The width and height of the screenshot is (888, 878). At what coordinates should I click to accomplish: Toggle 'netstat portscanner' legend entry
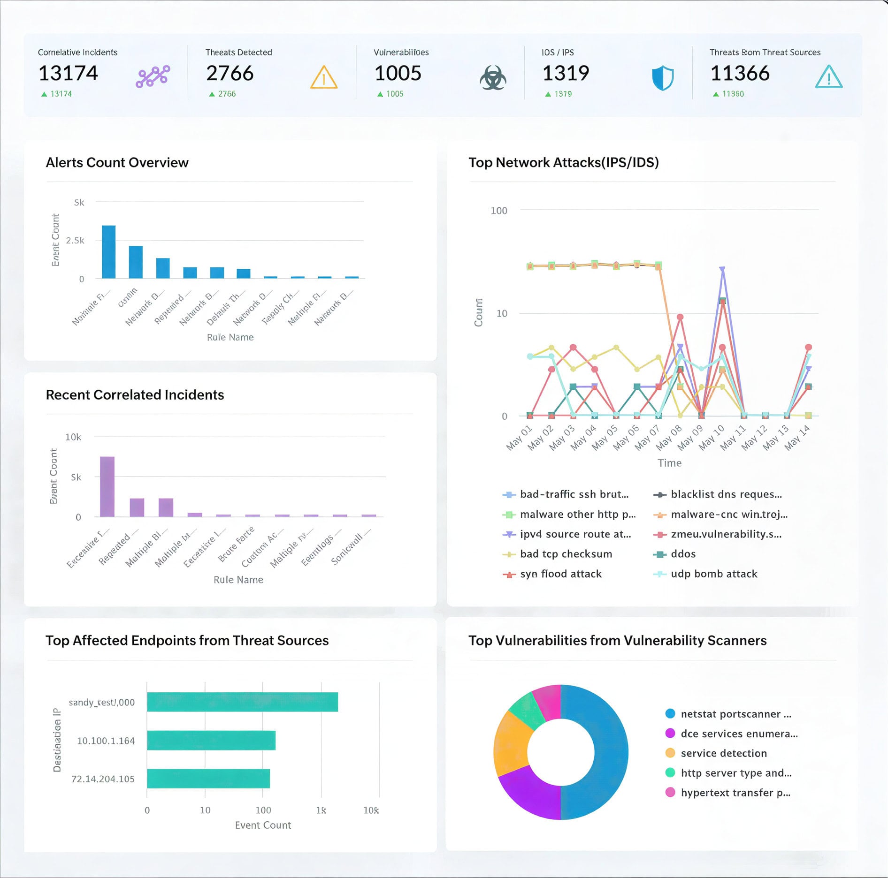(x=735, y=714)
